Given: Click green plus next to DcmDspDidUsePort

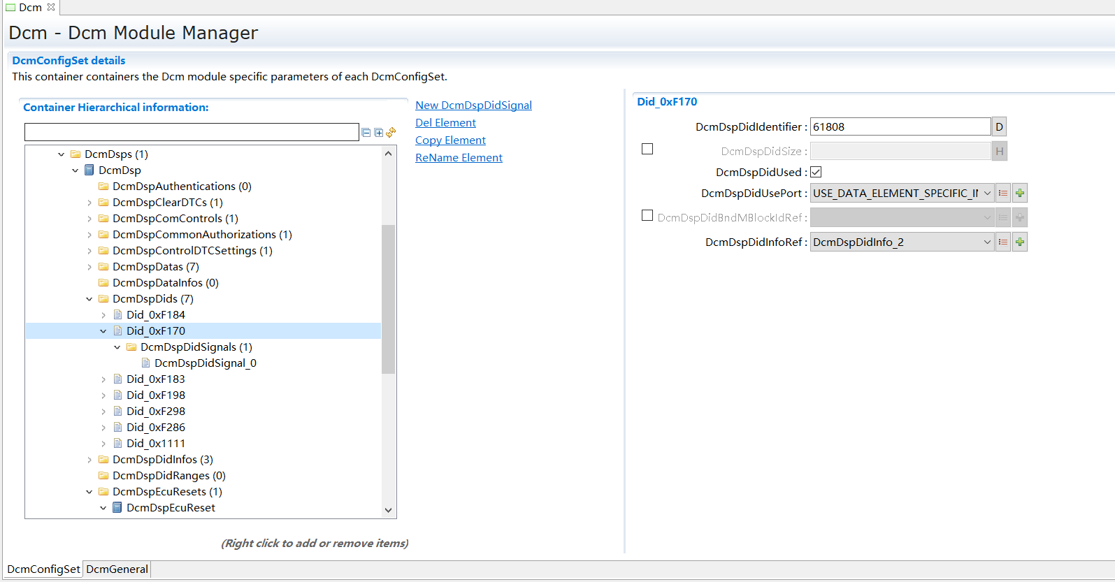Looking at the screenshot, I should 1020,194.
